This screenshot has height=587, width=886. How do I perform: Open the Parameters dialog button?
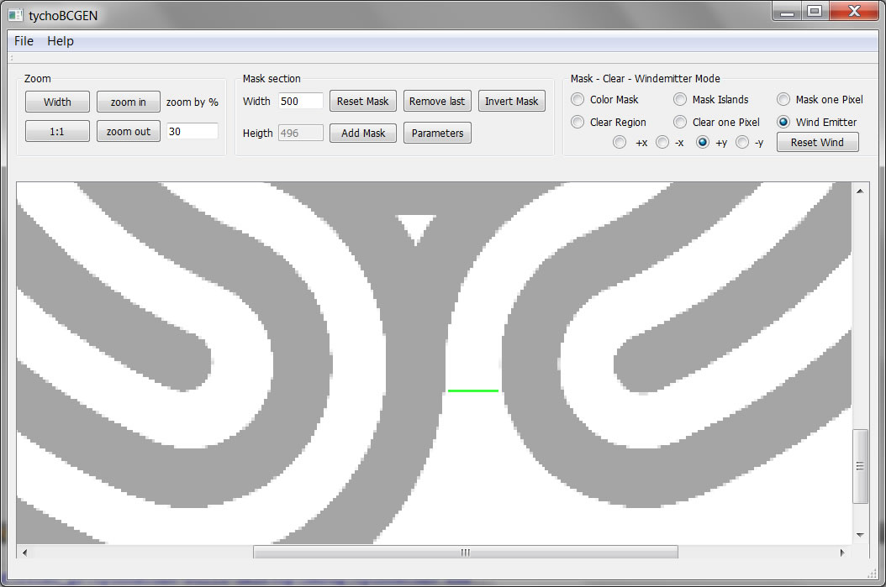coord(437,133)
